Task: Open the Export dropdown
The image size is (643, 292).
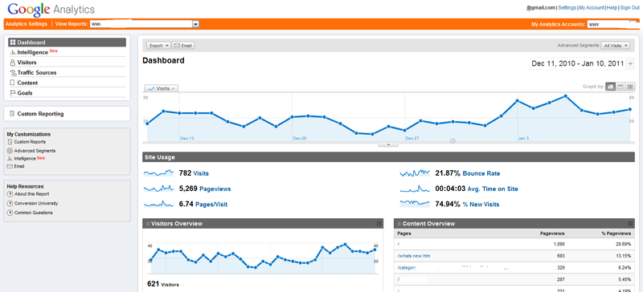Action: coord(158,46)
